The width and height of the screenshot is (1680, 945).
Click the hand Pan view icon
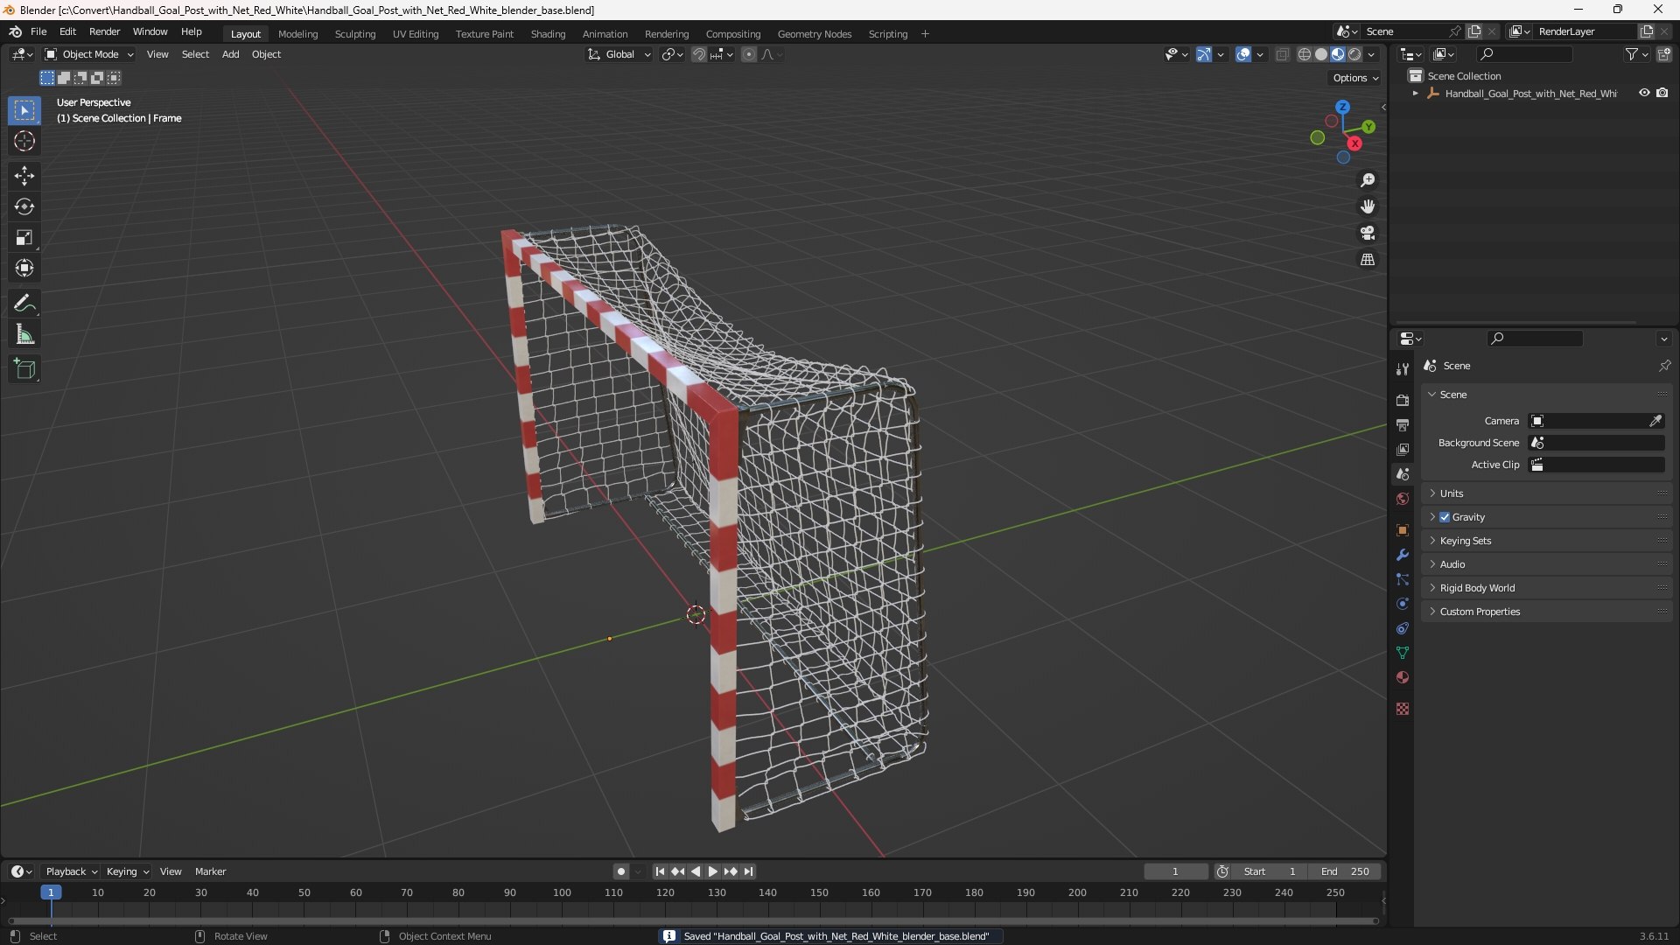pos(1368,206)
